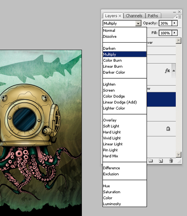This screenshot has height=216, width=187.
Task: Click the layers scrollbar down arrow
Action: point(178,155)
